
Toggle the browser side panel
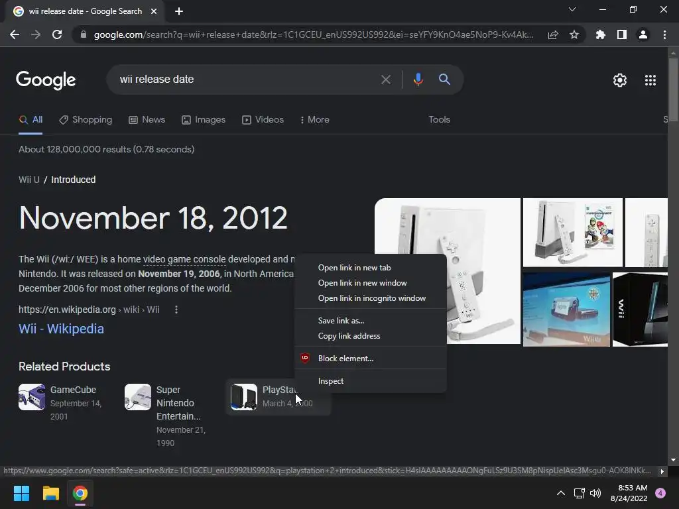pyautogui.click(x=622, y=34)
